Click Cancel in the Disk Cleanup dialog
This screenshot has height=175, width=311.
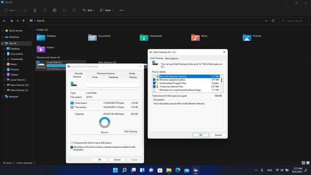click(218, 135)
